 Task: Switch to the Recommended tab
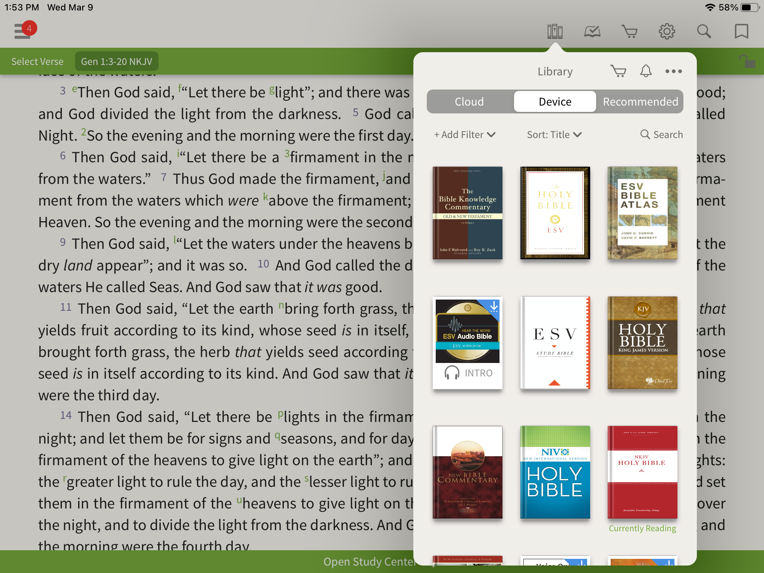(640, 101)
